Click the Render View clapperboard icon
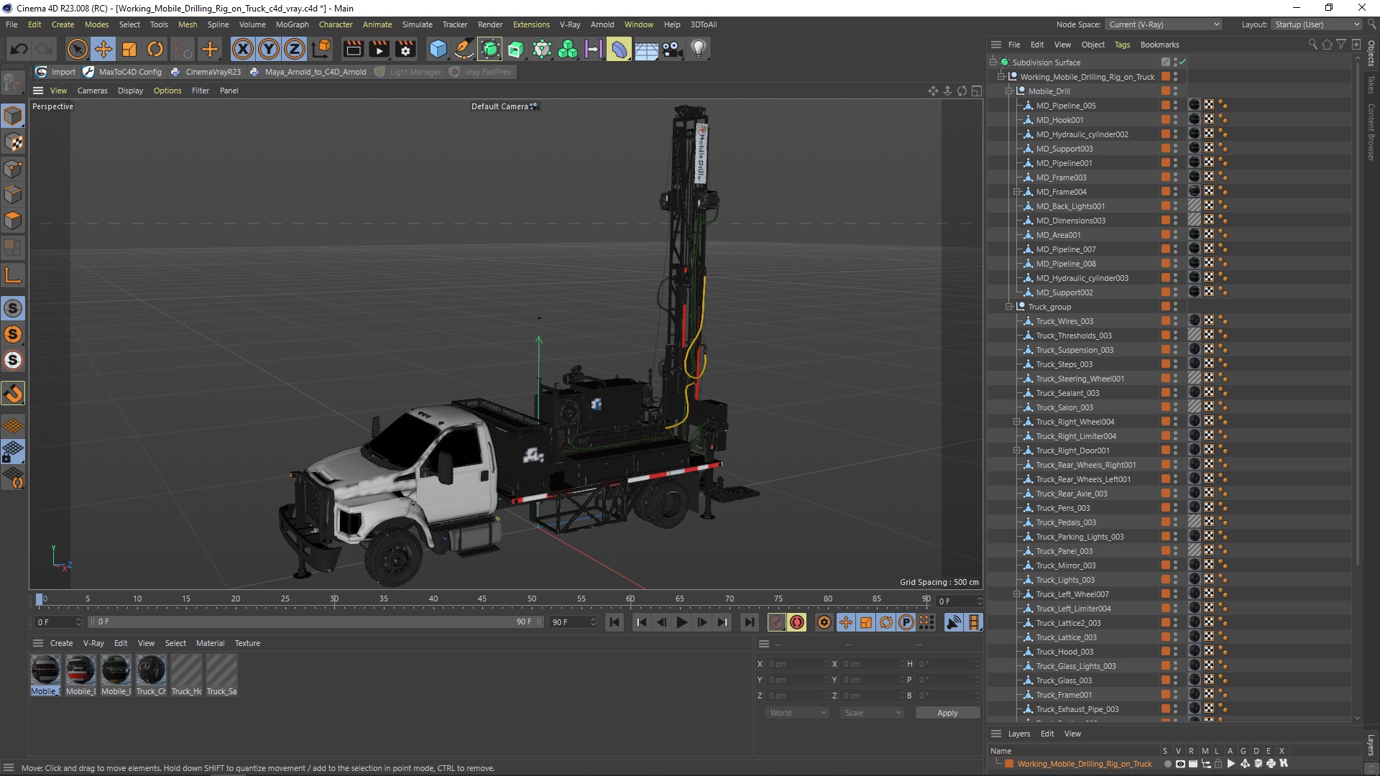The height and width of the screenshot is (776, 1380). coord(353,49)
